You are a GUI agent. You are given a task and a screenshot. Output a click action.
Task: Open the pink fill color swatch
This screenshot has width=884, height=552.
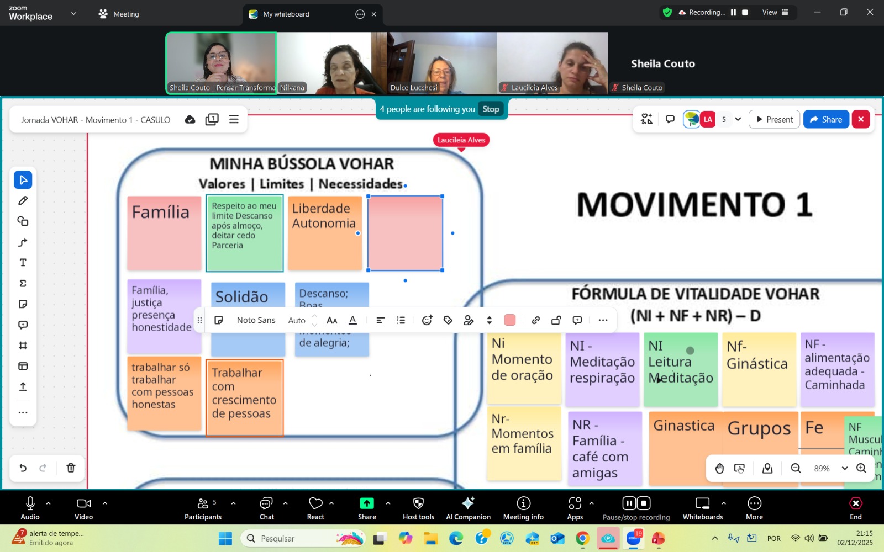[x=510, y=320]
